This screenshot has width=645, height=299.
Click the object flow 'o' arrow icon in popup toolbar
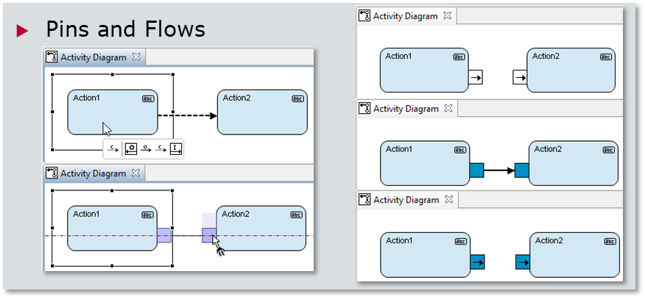pyautogui.click(x=146, y=149)
